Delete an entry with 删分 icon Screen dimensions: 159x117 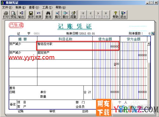coord(66,15)
